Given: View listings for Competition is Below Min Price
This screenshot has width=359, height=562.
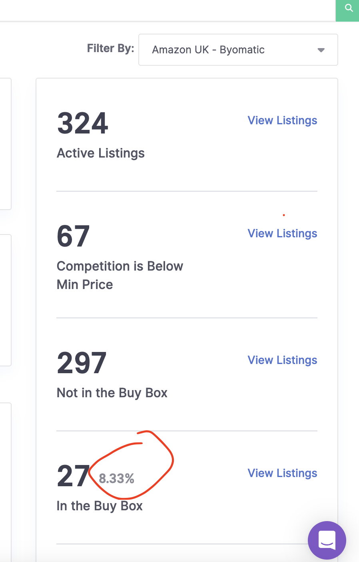Looking at the screenshot, I should [282, 233].
